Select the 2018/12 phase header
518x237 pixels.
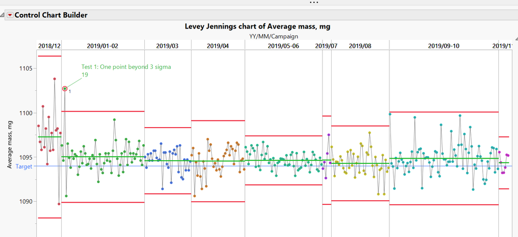click(49, 46)
